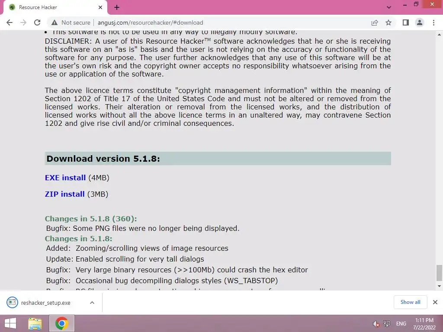Image resolution: width=443 pixels, height=332 pixels.
Task: Click the Section 1202 licence paragraph
Action: click(x=218, y=107)
